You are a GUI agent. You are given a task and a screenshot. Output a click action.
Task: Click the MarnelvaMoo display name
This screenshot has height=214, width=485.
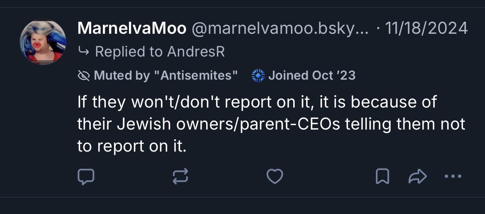click(132, 28)
